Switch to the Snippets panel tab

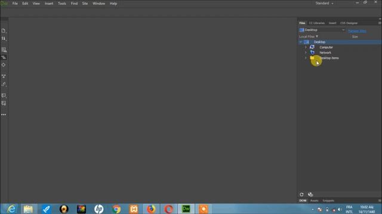pyautogui.click(x=328, y=201)
